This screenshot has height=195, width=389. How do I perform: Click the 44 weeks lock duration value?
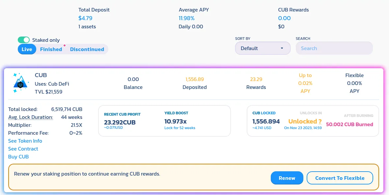(x=71, y=117)
